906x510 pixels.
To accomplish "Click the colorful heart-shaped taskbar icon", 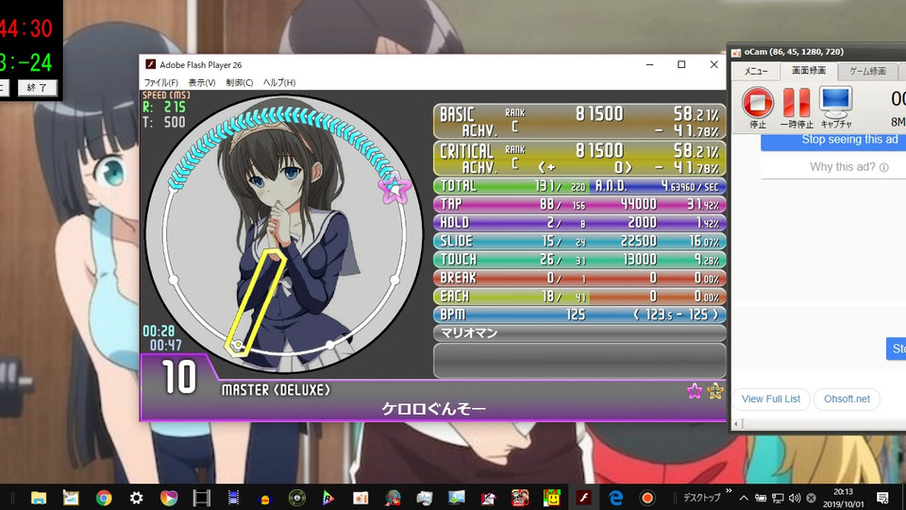I will [x=168, y=498].
